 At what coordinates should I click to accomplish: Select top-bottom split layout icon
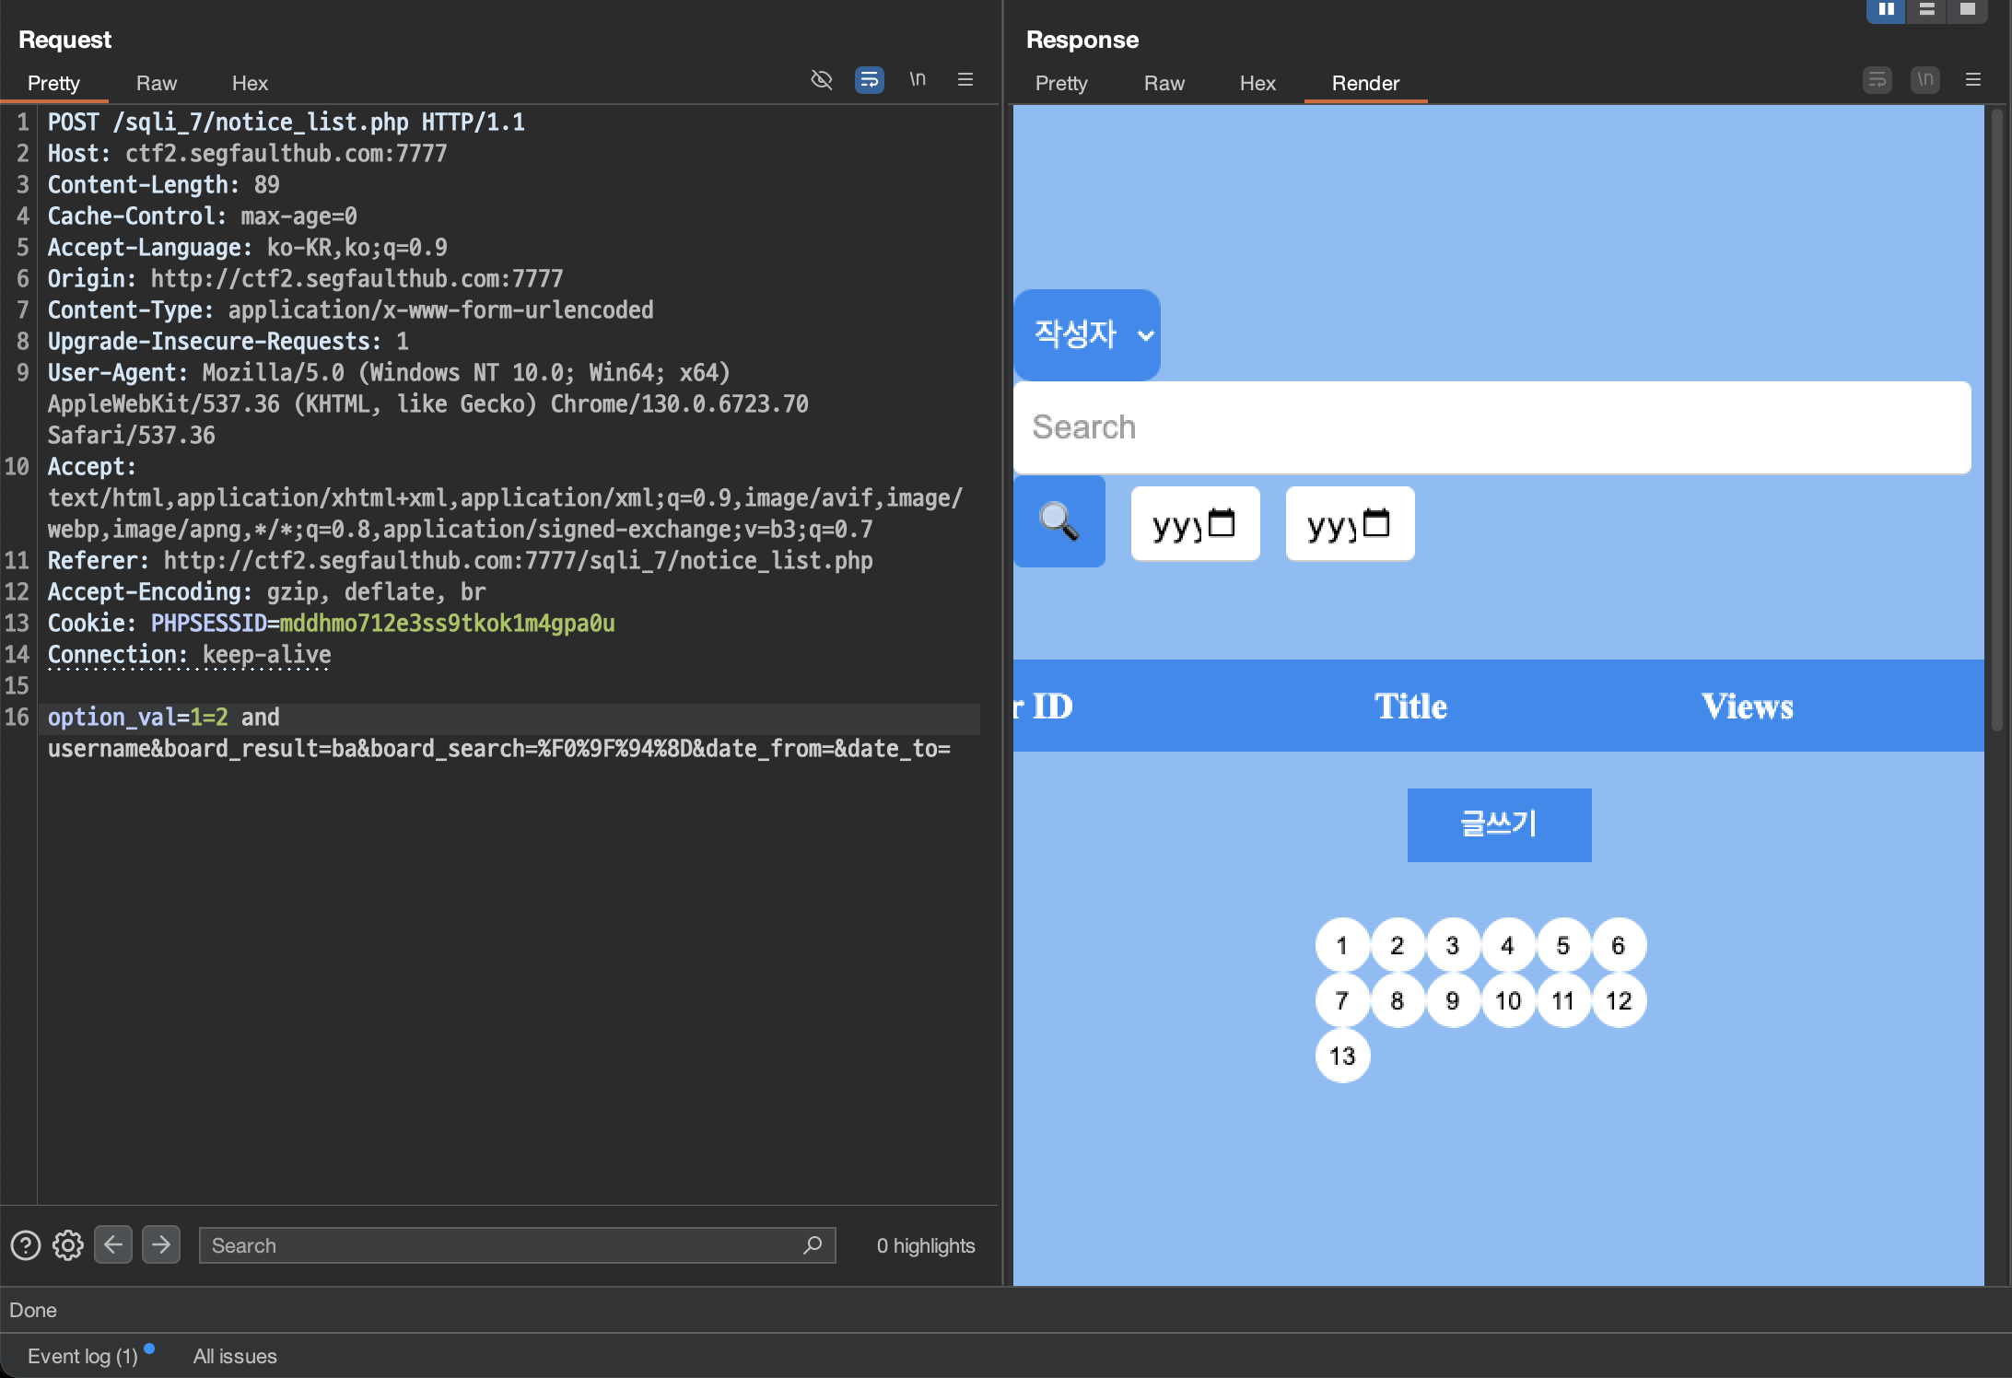pos(1926,9)
